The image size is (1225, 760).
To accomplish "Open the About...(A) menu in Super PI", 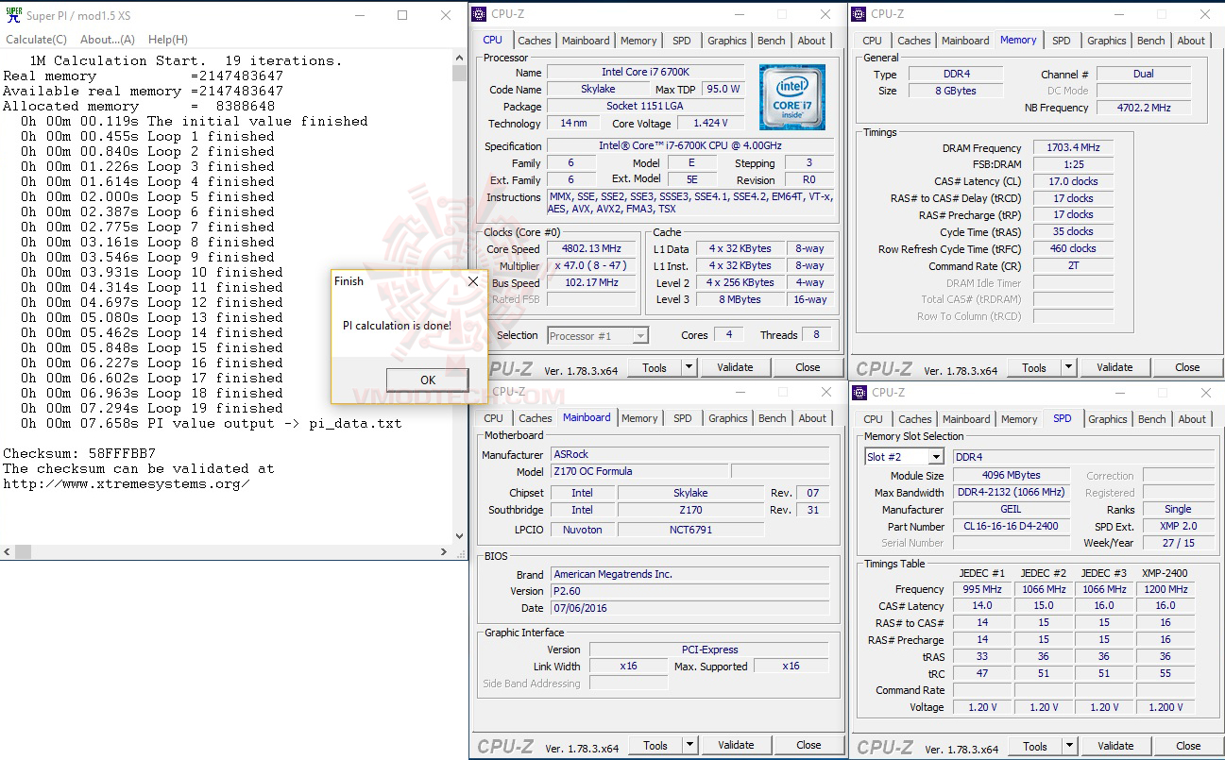I will click(x=108, y=40).
